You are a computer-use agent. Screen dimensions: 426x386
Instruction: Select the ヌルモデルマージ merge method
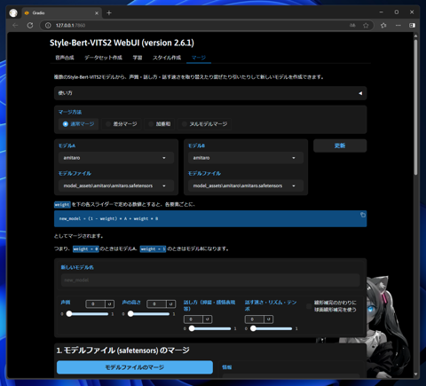point(204,124)
